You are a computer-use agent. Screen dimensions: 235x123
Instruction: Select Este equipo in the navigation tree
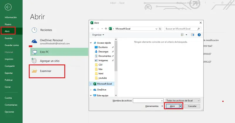click(103, 95)
